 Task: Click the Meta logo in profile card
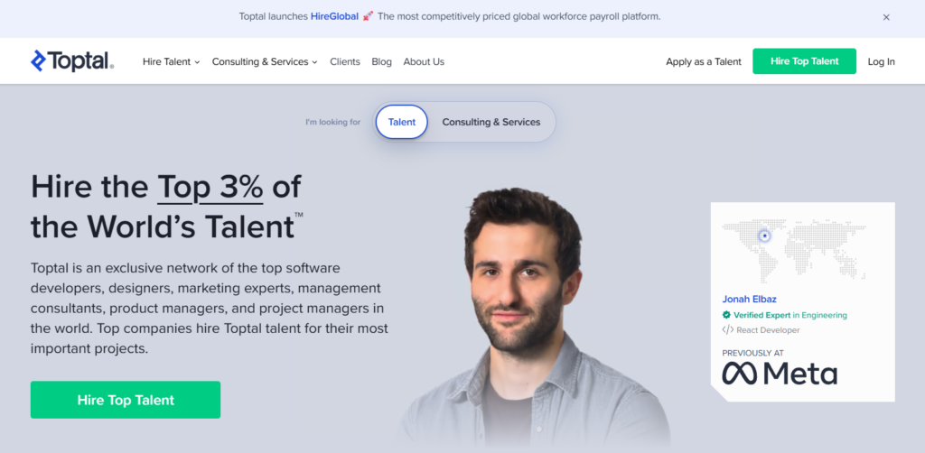click(x=780, y=374)
